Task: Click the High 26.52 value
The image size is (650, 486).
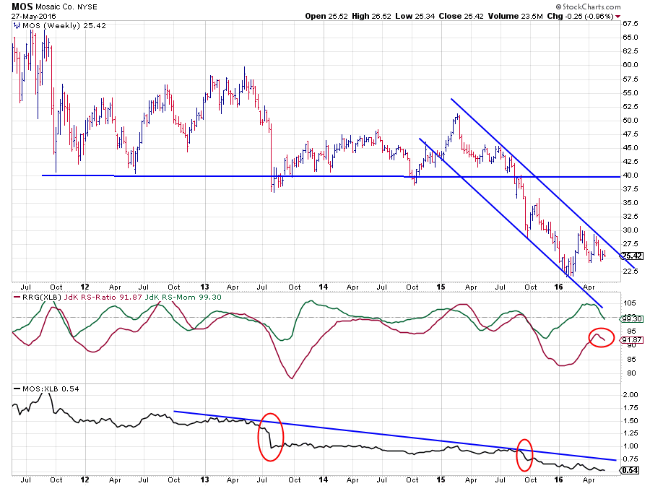Action: point(371,16)
